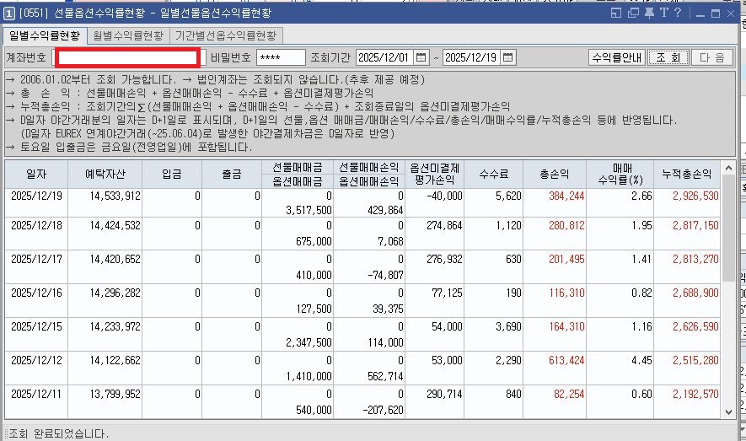Open the calendar for end date 2025/12/19
This screenshot has width=746, height=441.
point(507,57)
